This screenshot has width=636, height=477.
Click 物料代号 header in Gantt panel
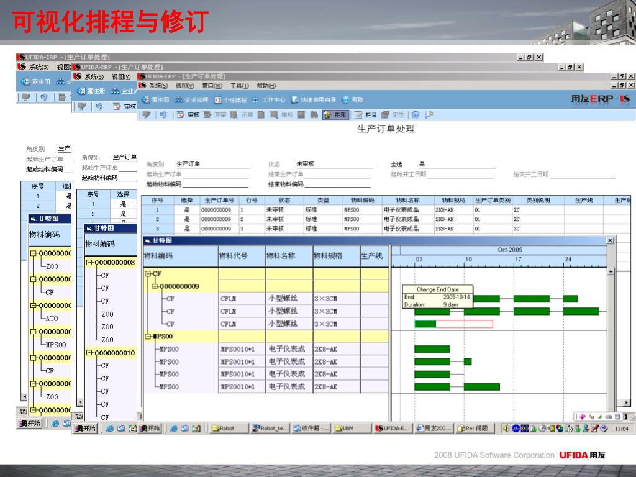point(242,256)
